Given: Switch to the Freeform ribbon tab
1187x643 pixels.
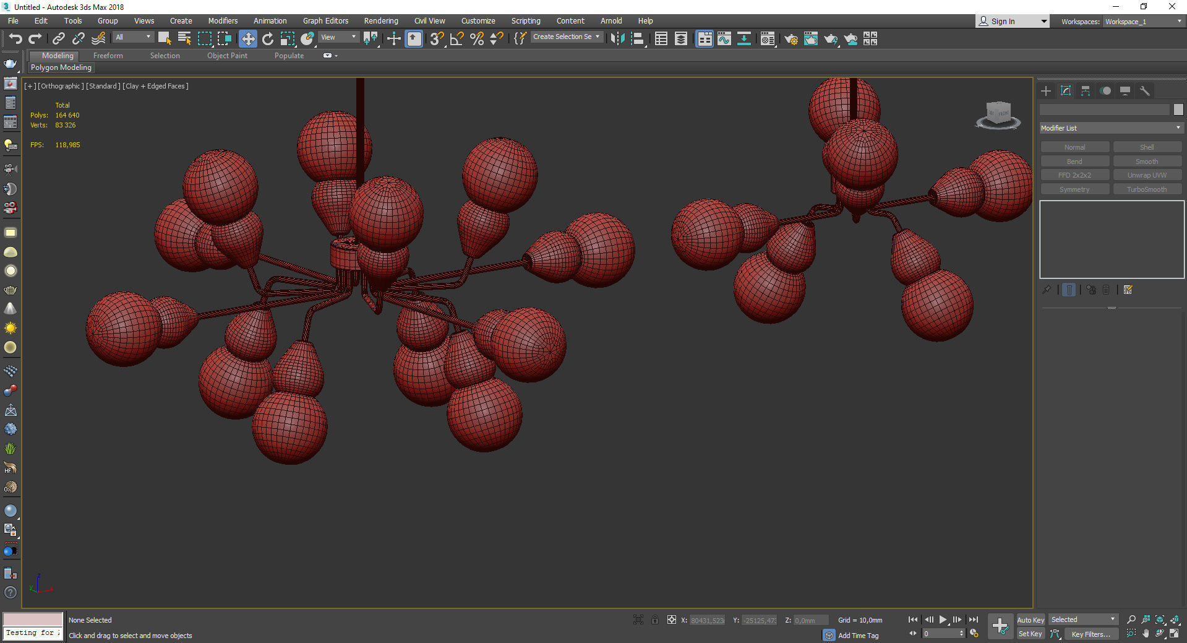Looking at the screenshot, I should point(108,56).
